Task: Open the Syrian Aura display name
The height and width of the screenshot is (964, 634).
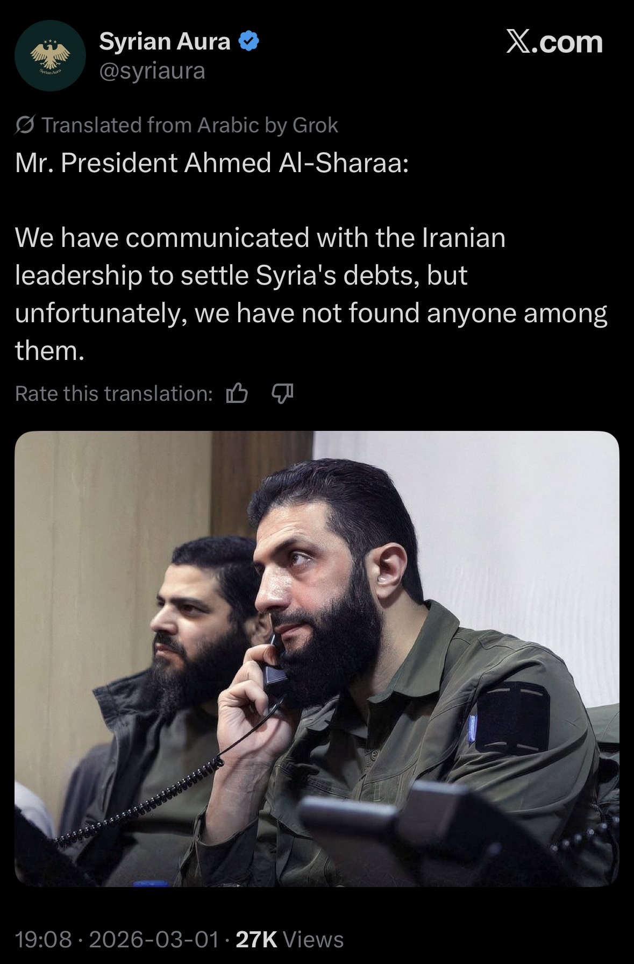Action: [x=165, y=41]
